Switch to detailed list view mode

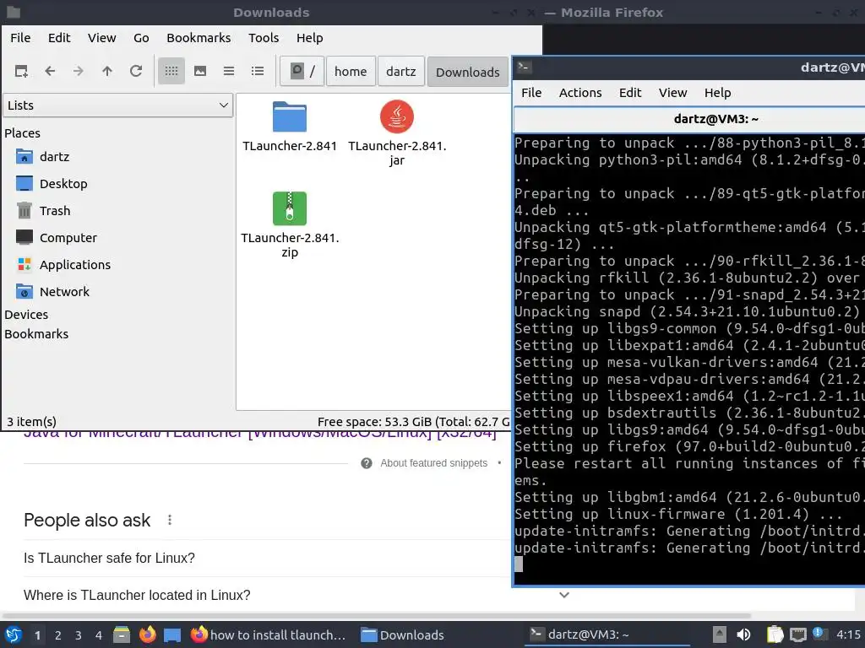point(258,71)
